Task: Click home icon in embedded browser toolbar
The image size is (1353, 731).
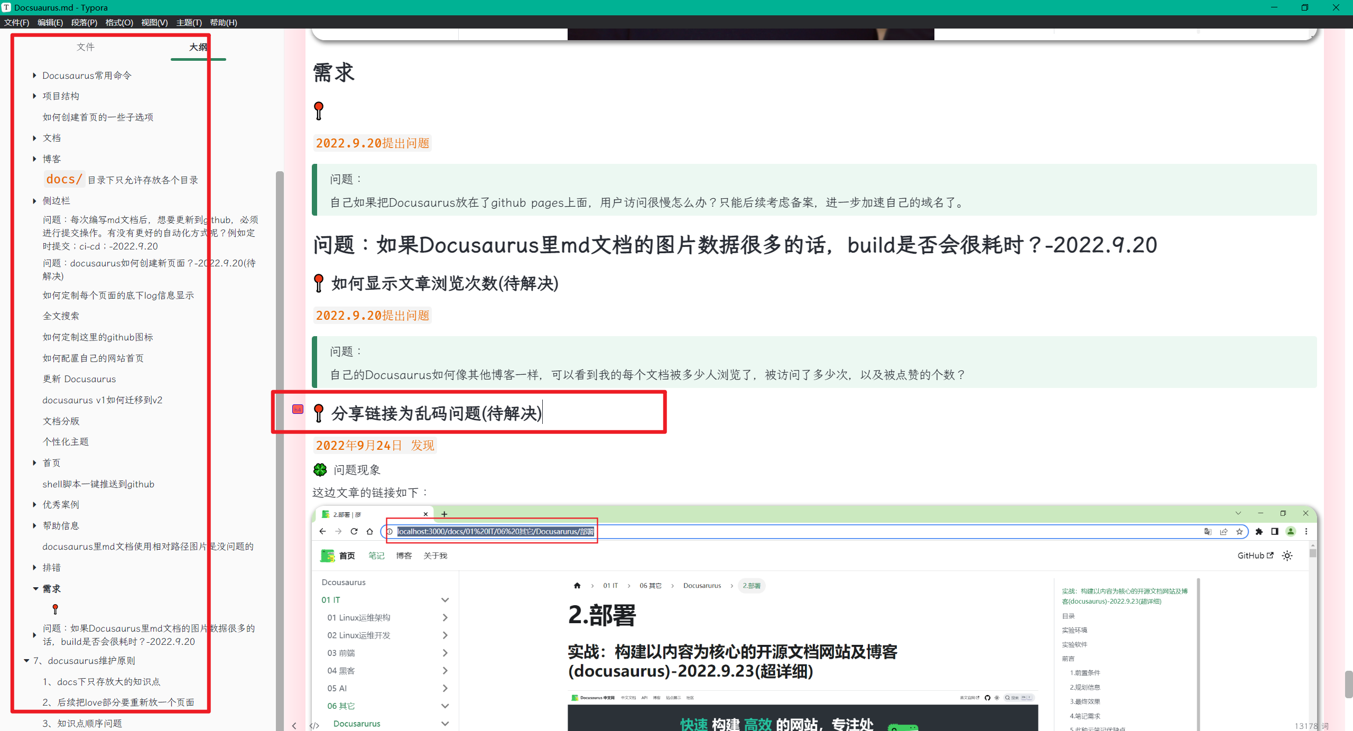Action: coord(370,531)
